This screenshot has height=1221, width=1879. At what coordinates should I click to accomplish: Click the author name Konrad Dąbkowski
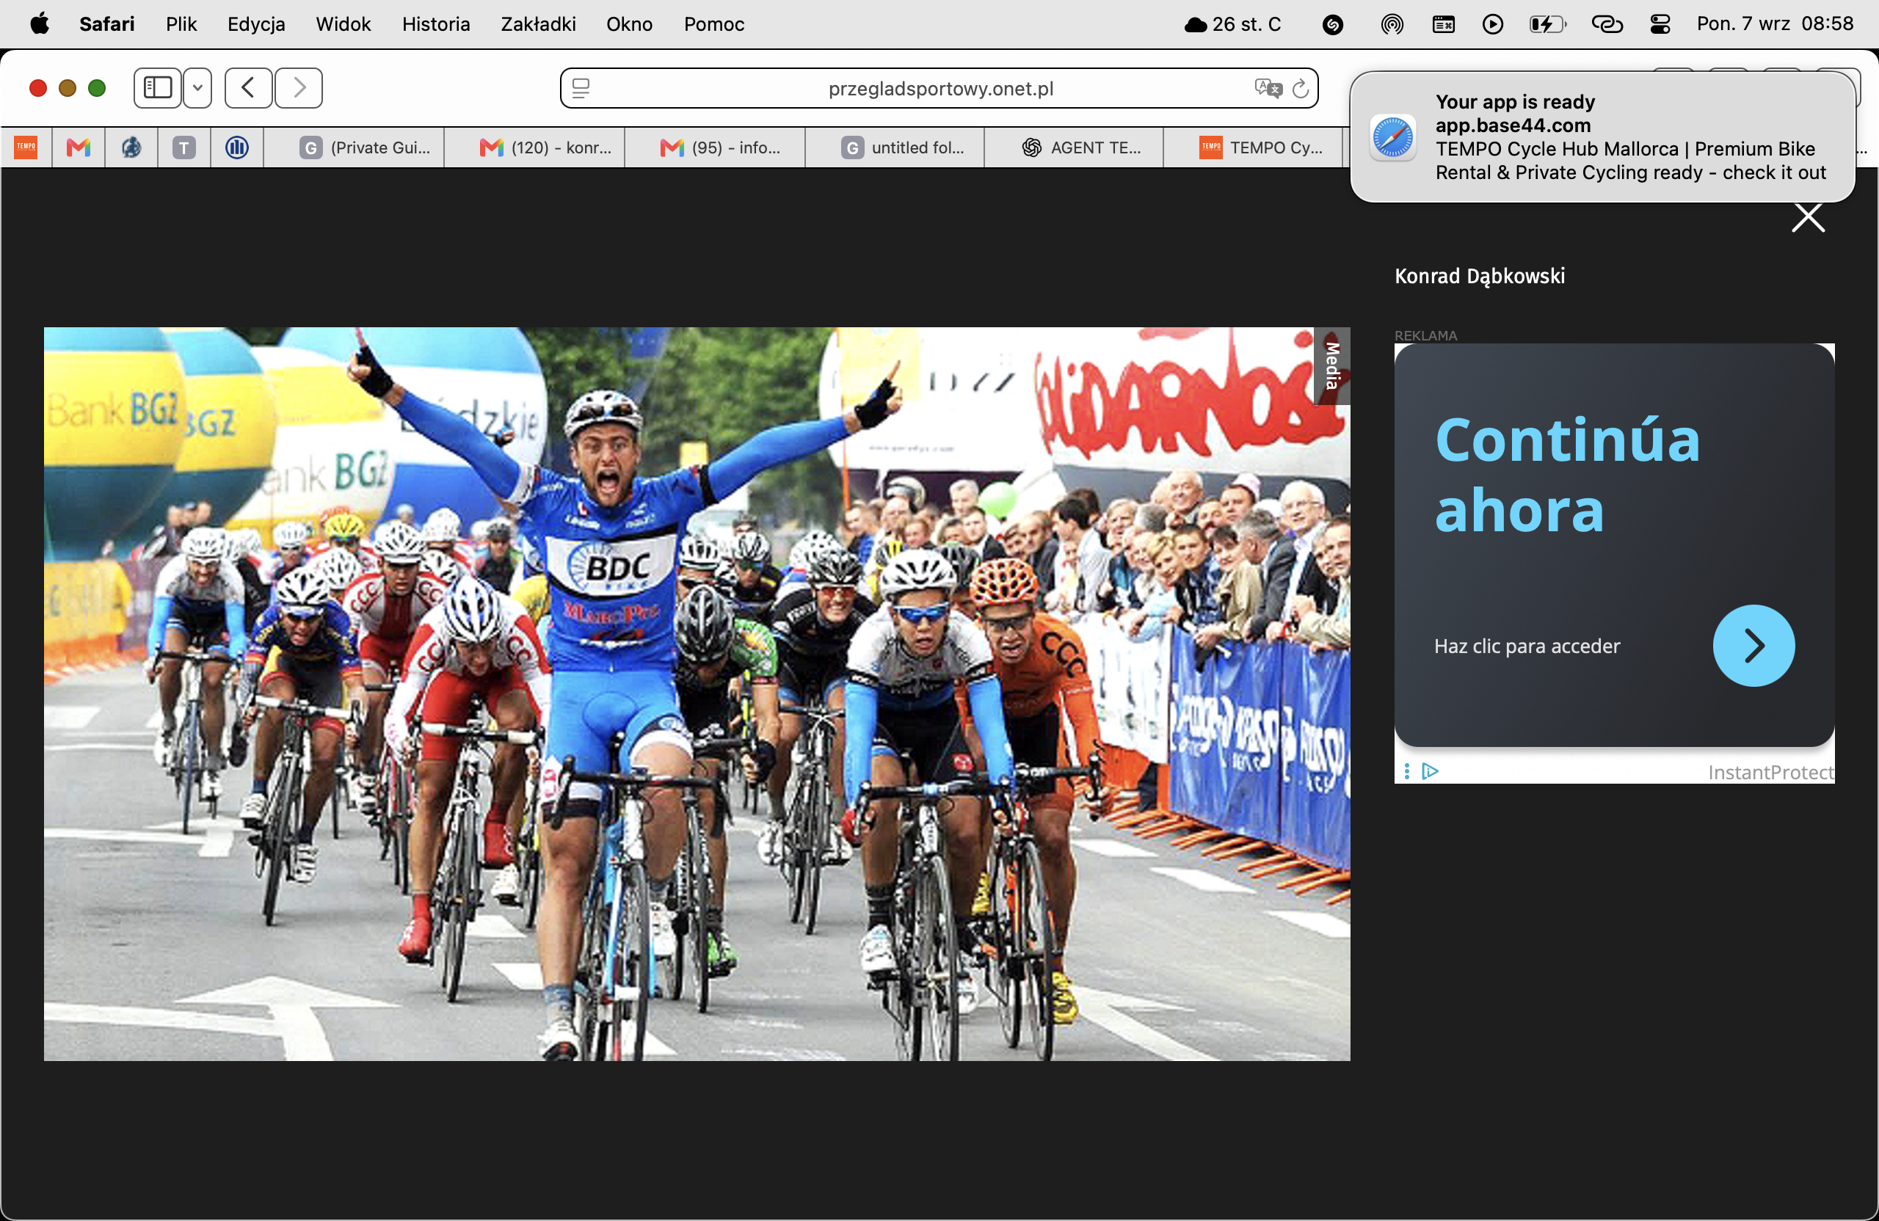(x=1480, y=275)
